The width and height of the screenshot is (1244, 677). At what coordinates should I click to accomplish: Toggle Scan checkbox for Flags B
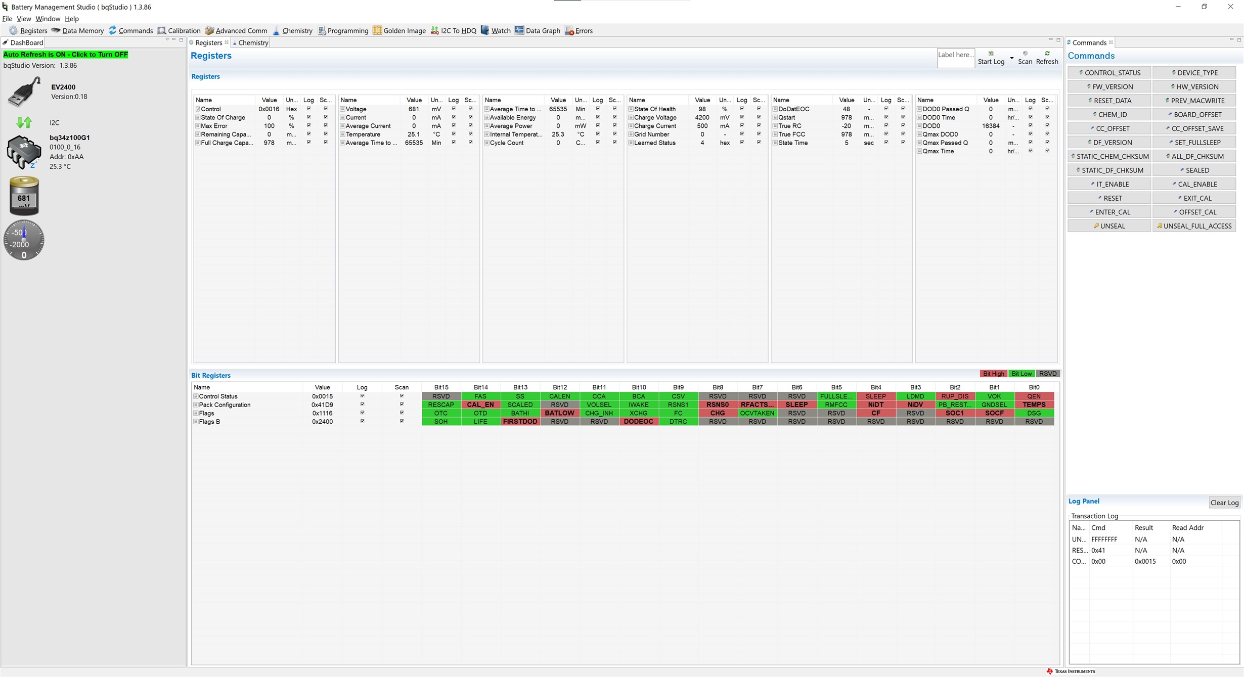[x=402, y=421]
